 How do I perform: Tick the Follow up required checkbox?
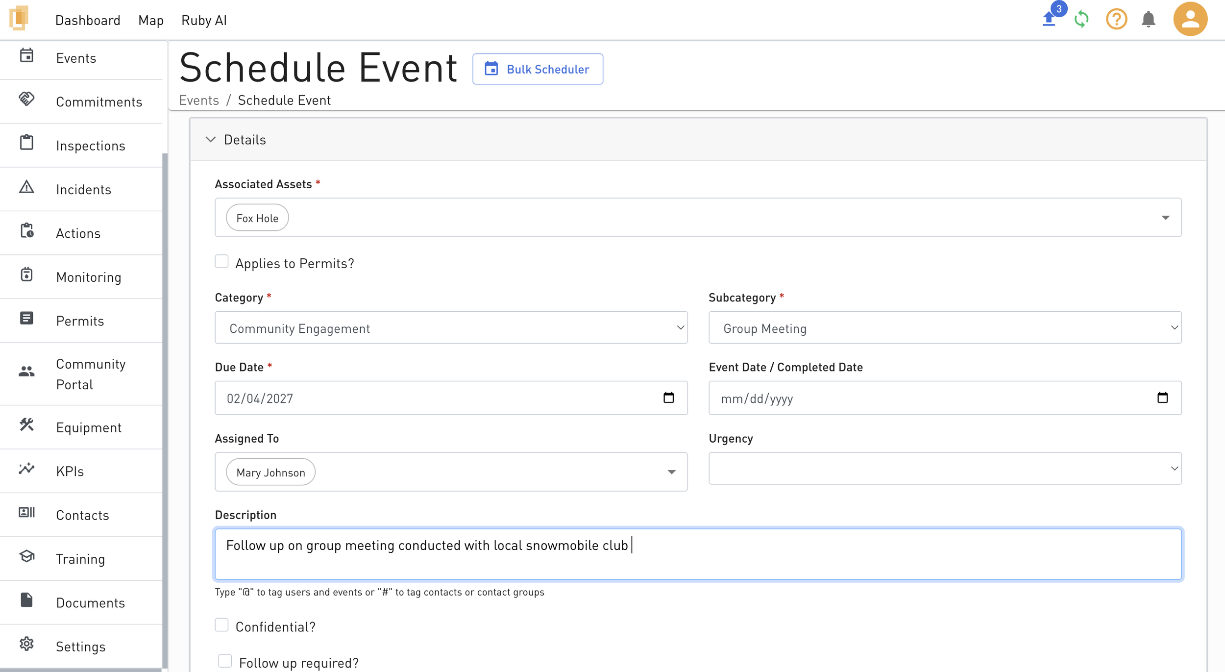pyautogui.click(x=225, y=661)
